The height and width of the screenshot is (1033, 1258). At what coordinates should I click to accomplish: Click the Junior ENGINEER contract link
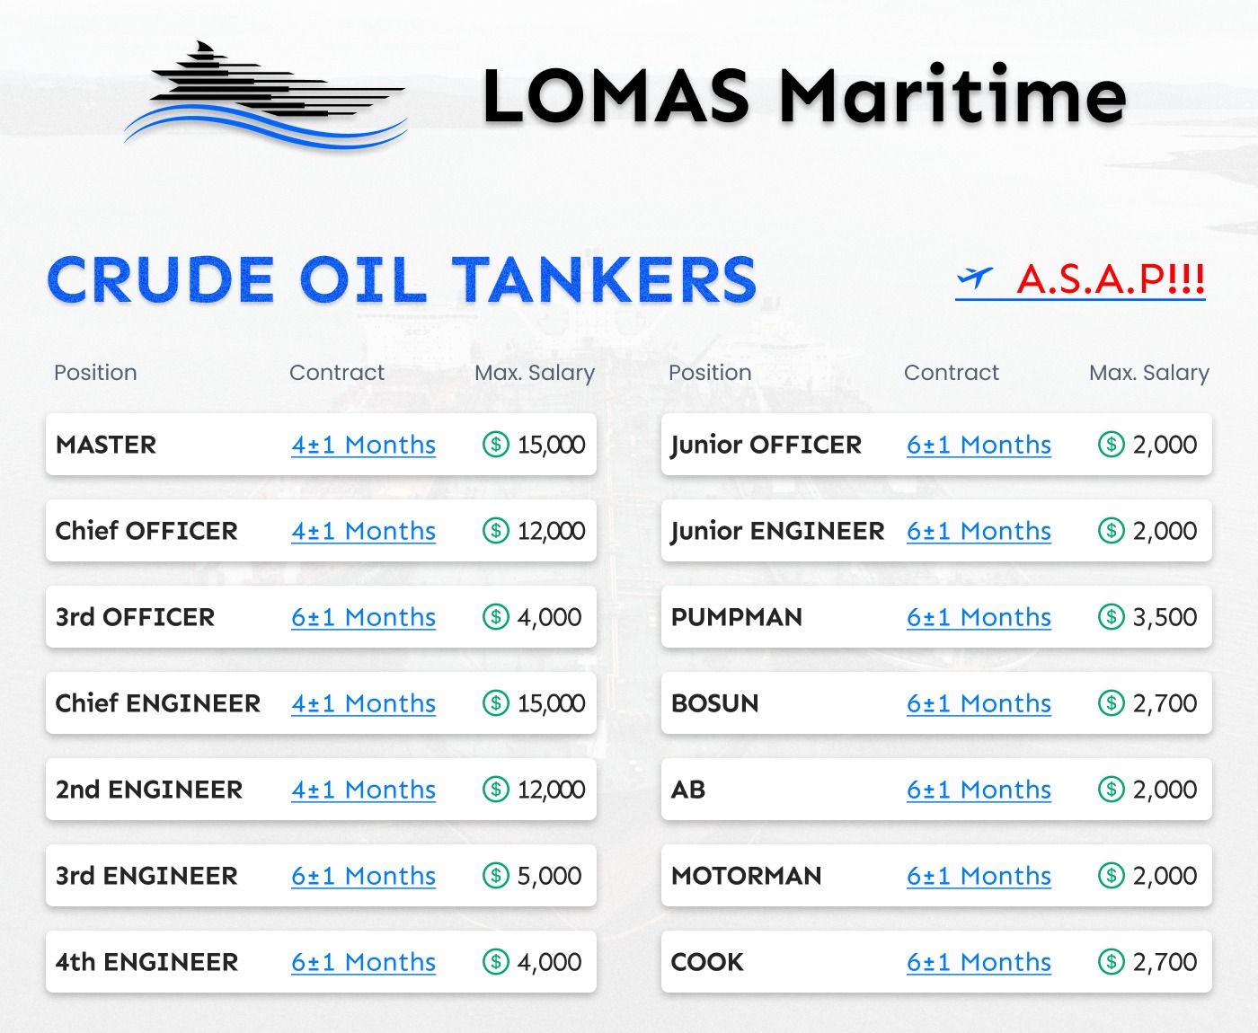979,531
